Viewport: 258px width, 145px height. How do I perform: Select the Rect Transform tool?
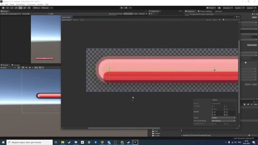(20, 8)
